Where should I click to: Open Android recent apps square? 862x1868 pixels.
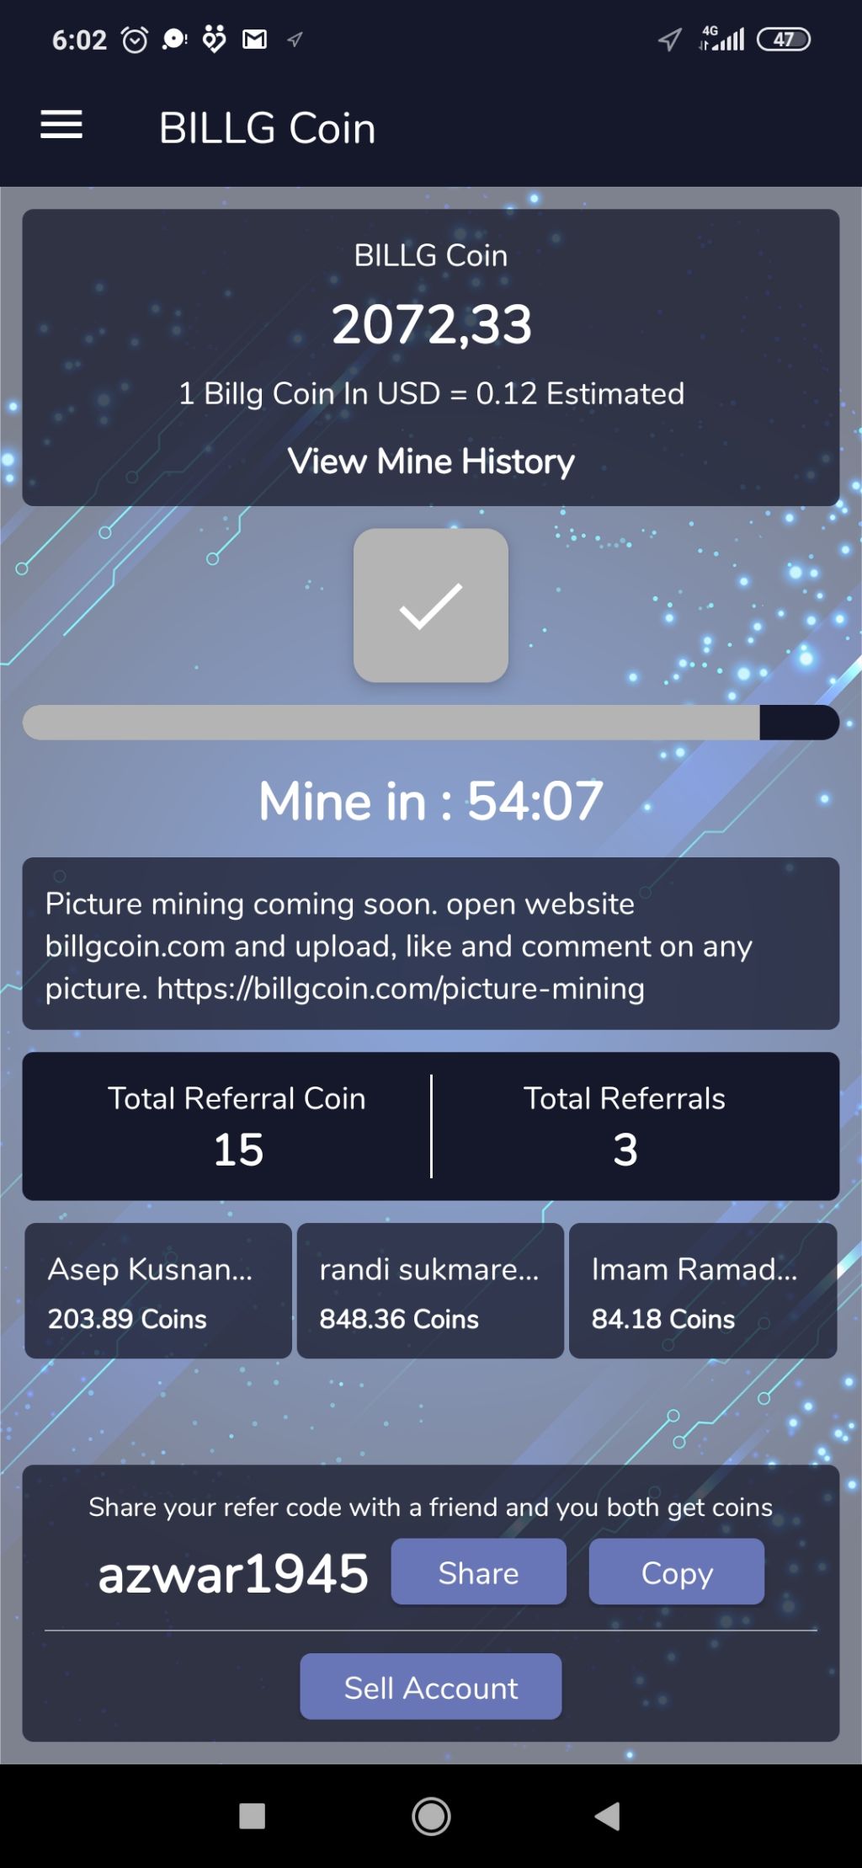click(252, 1816)
